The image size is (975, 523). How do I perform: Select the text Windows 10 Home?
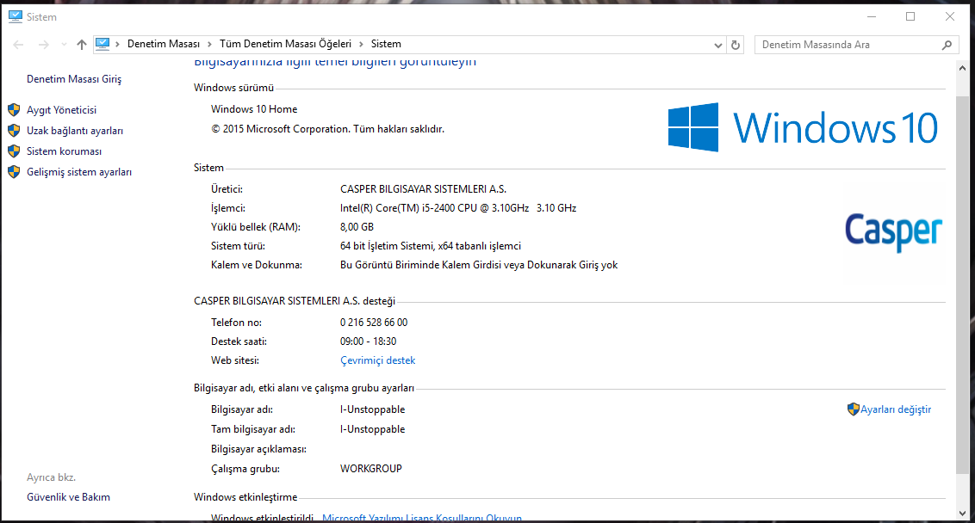pyautogui.click(x=254, y=109)
